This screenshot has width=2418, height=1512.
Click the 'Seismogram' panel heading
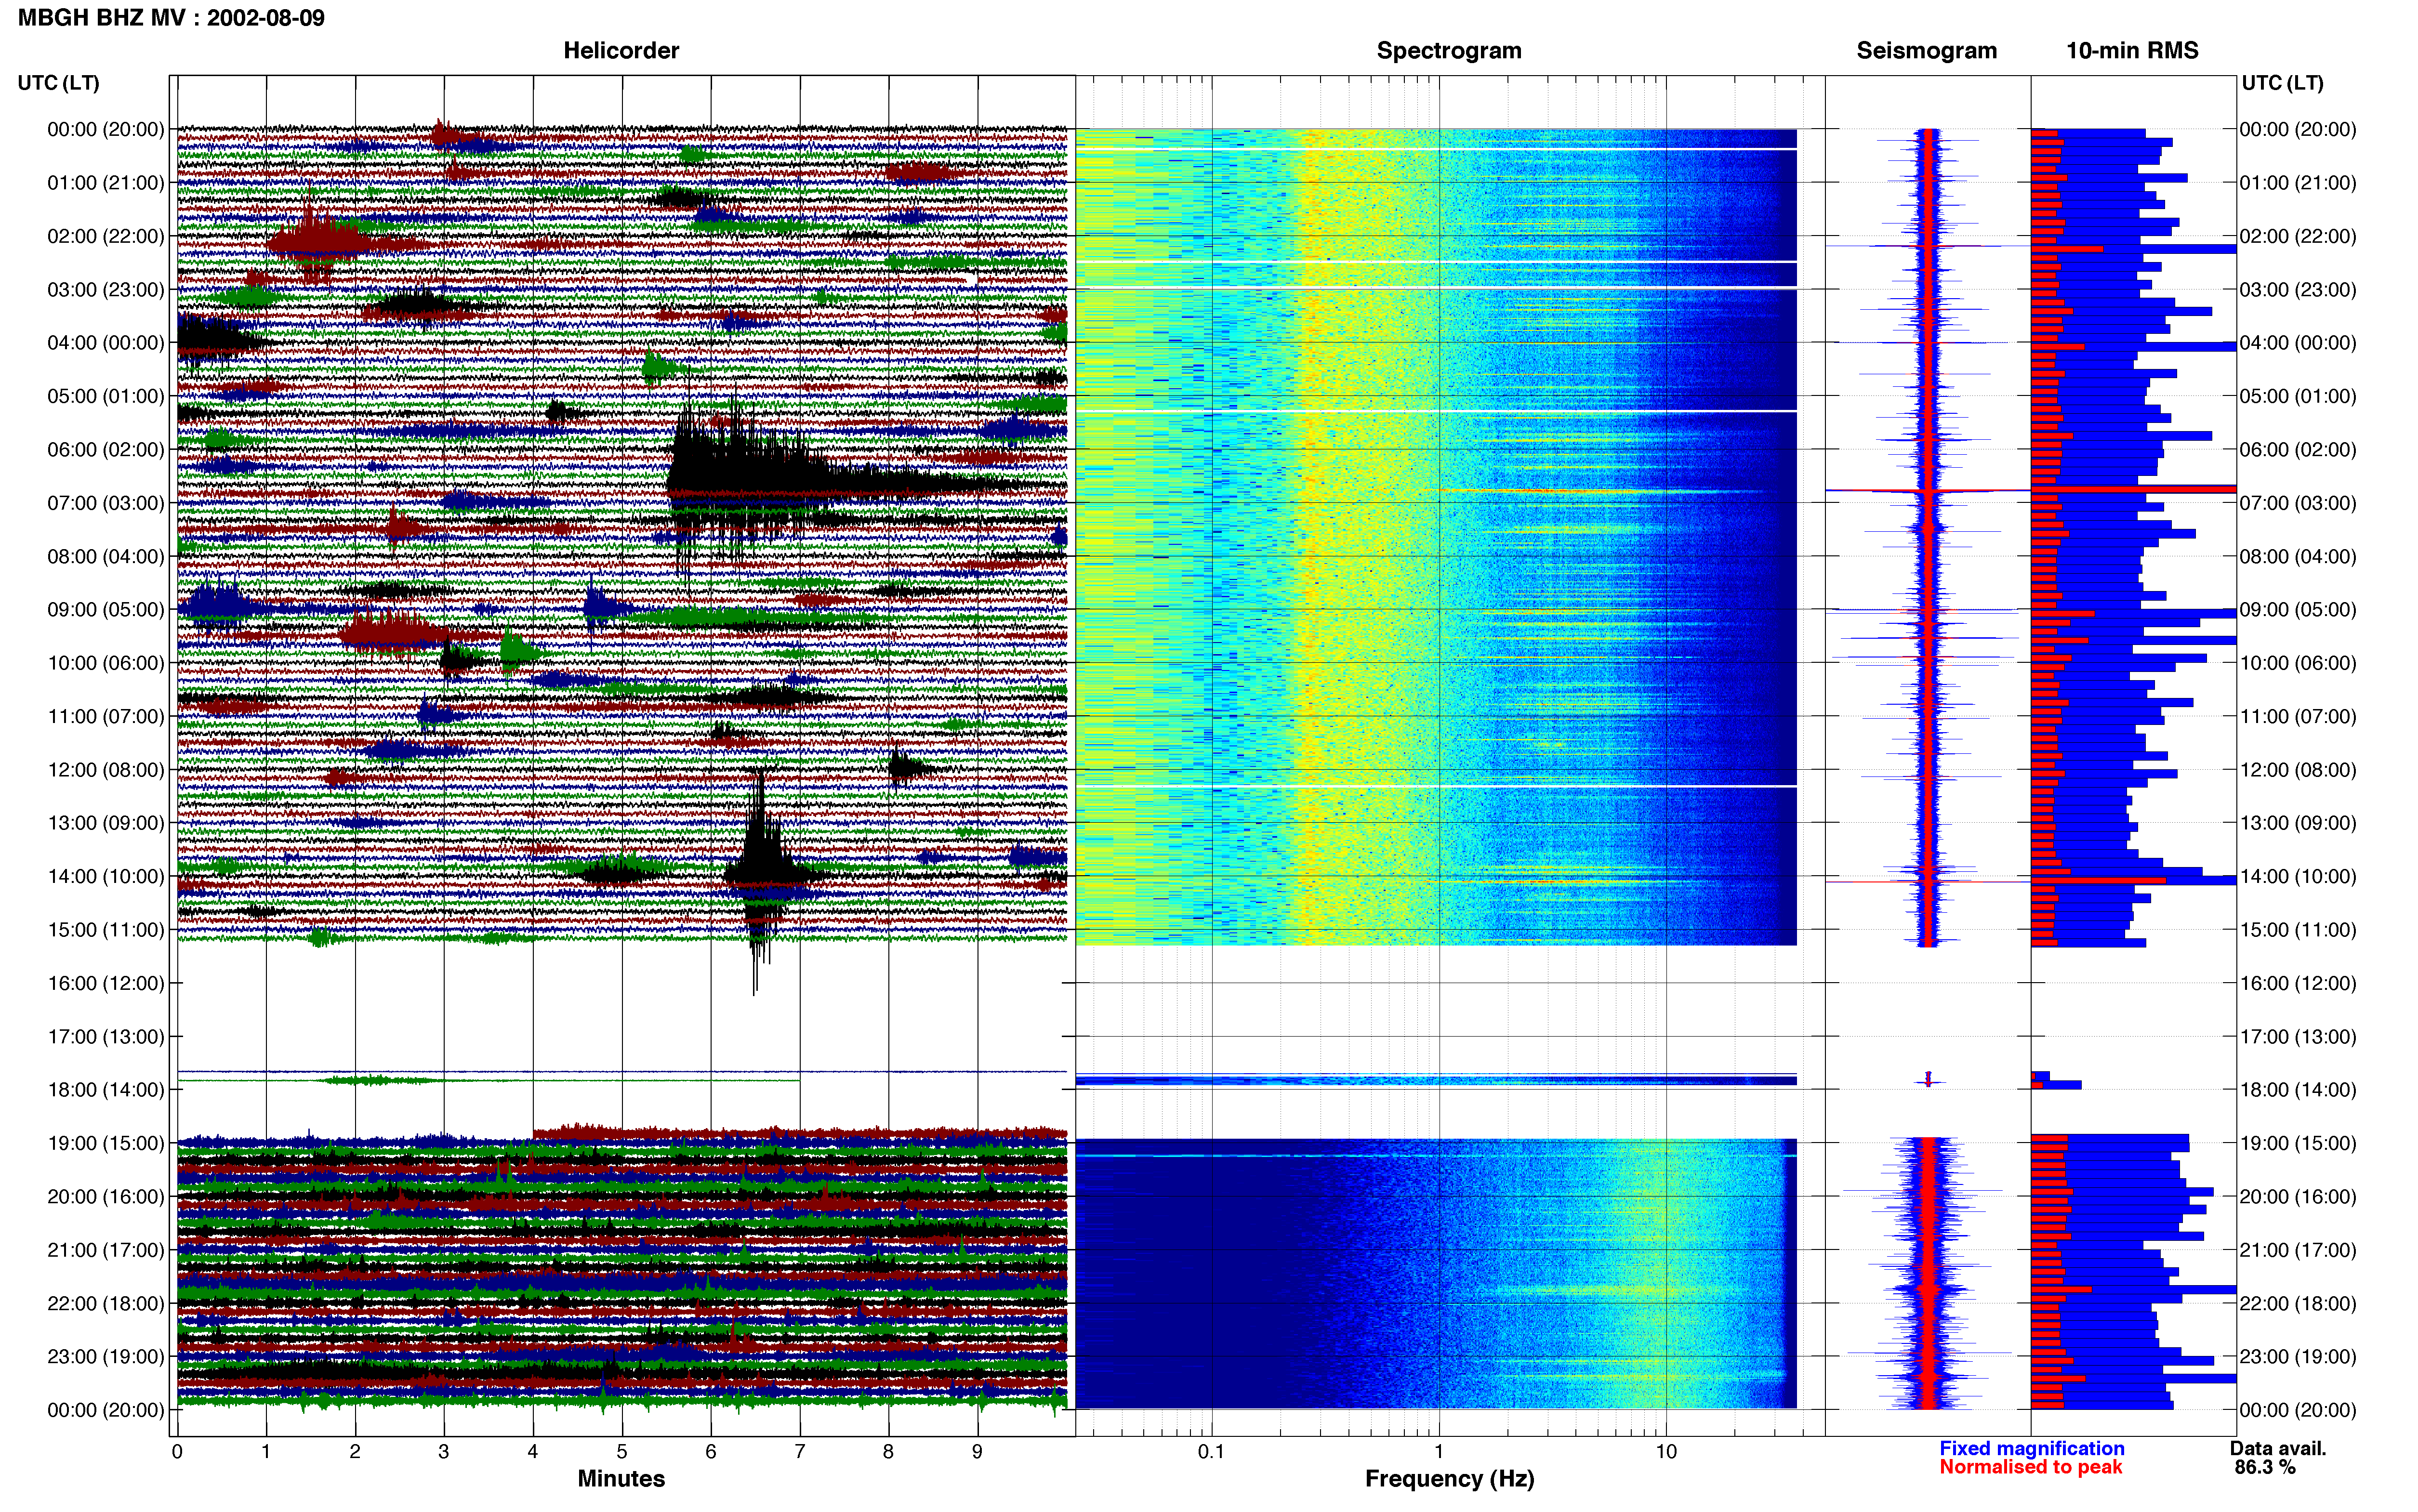[x=1926, y=50]
